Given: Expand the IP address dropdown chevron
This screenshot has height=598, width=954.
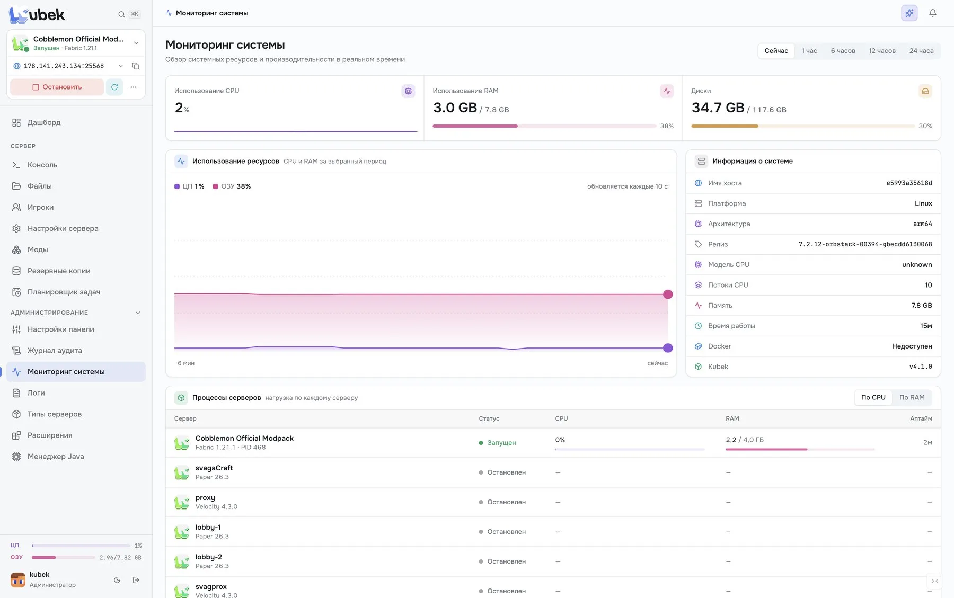Looking at the screenshot, I should (x=121, y=66).
